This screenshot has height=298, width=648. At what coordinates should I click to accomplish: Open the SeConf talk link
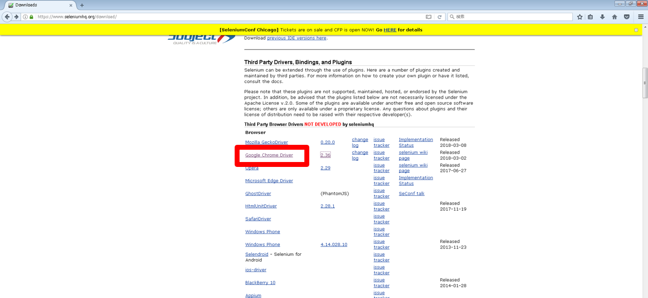point(412,193)
